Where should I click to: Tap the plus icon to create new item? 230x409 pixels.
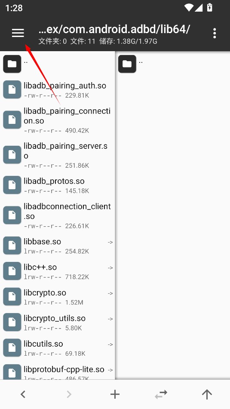coord(115,394)
